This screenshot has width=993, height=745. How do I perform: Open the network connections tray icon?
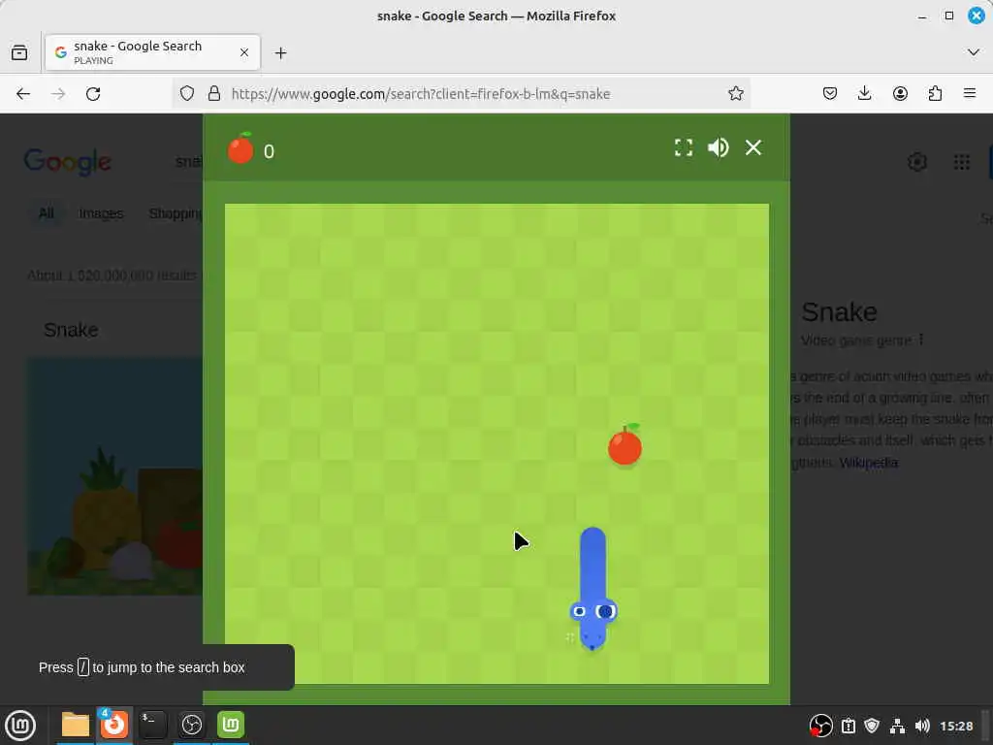(897, 726)
